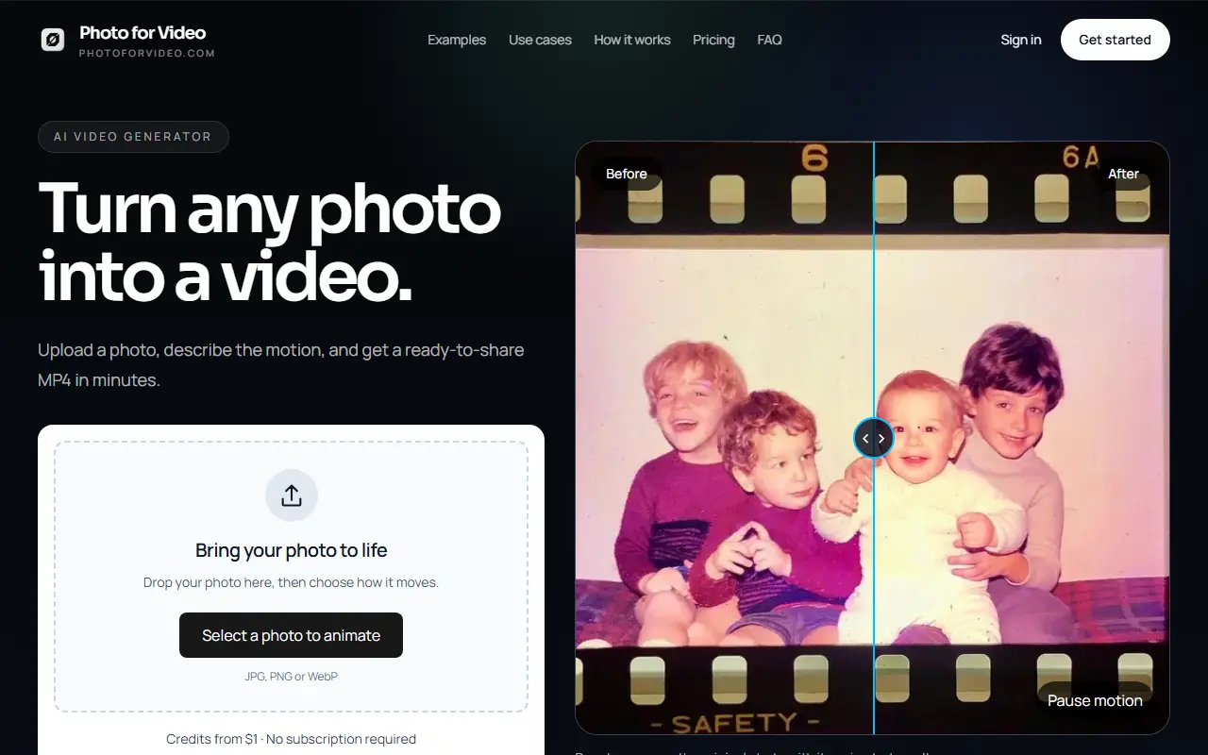
Task: Open the Examples nav link
Action: pyautogui.click(x=457, y=40)
